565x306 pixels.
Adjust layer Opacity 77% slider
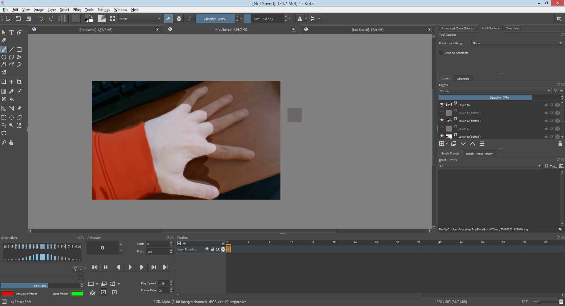499,97
